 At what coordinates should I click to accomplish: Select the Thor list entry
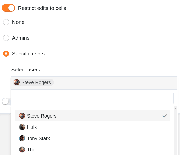tap(92, 150)
